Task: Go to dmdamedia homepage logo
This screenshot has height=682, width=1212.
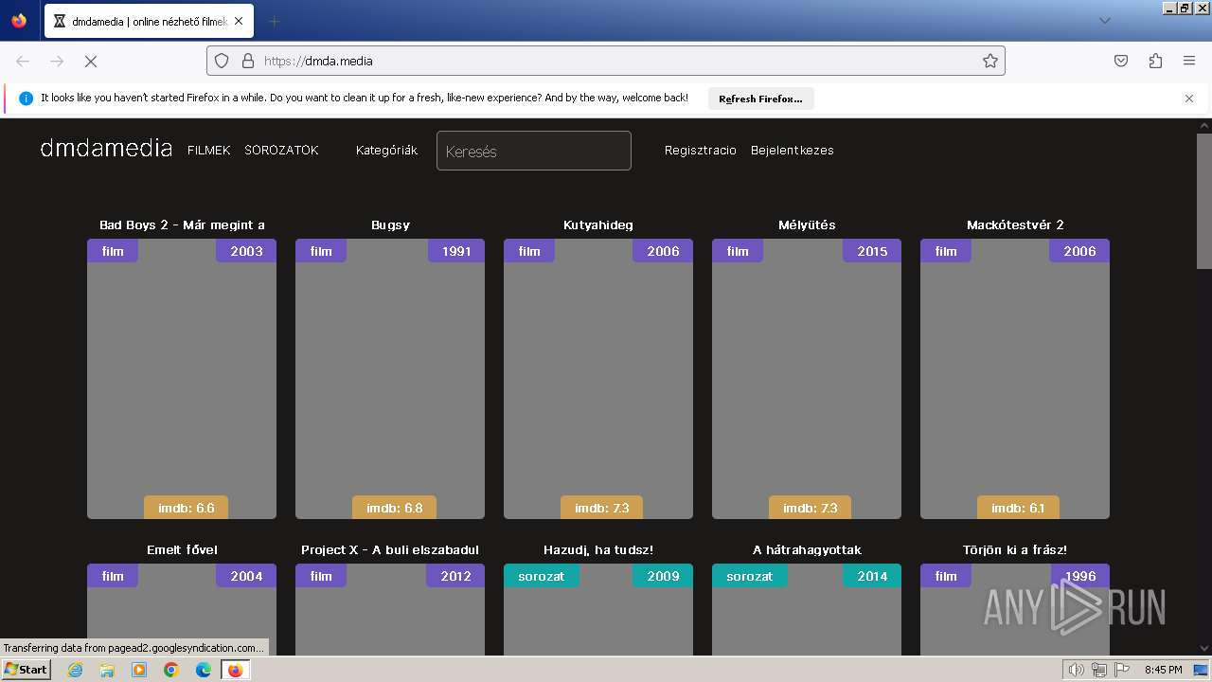Action: [x=106, y=149]
